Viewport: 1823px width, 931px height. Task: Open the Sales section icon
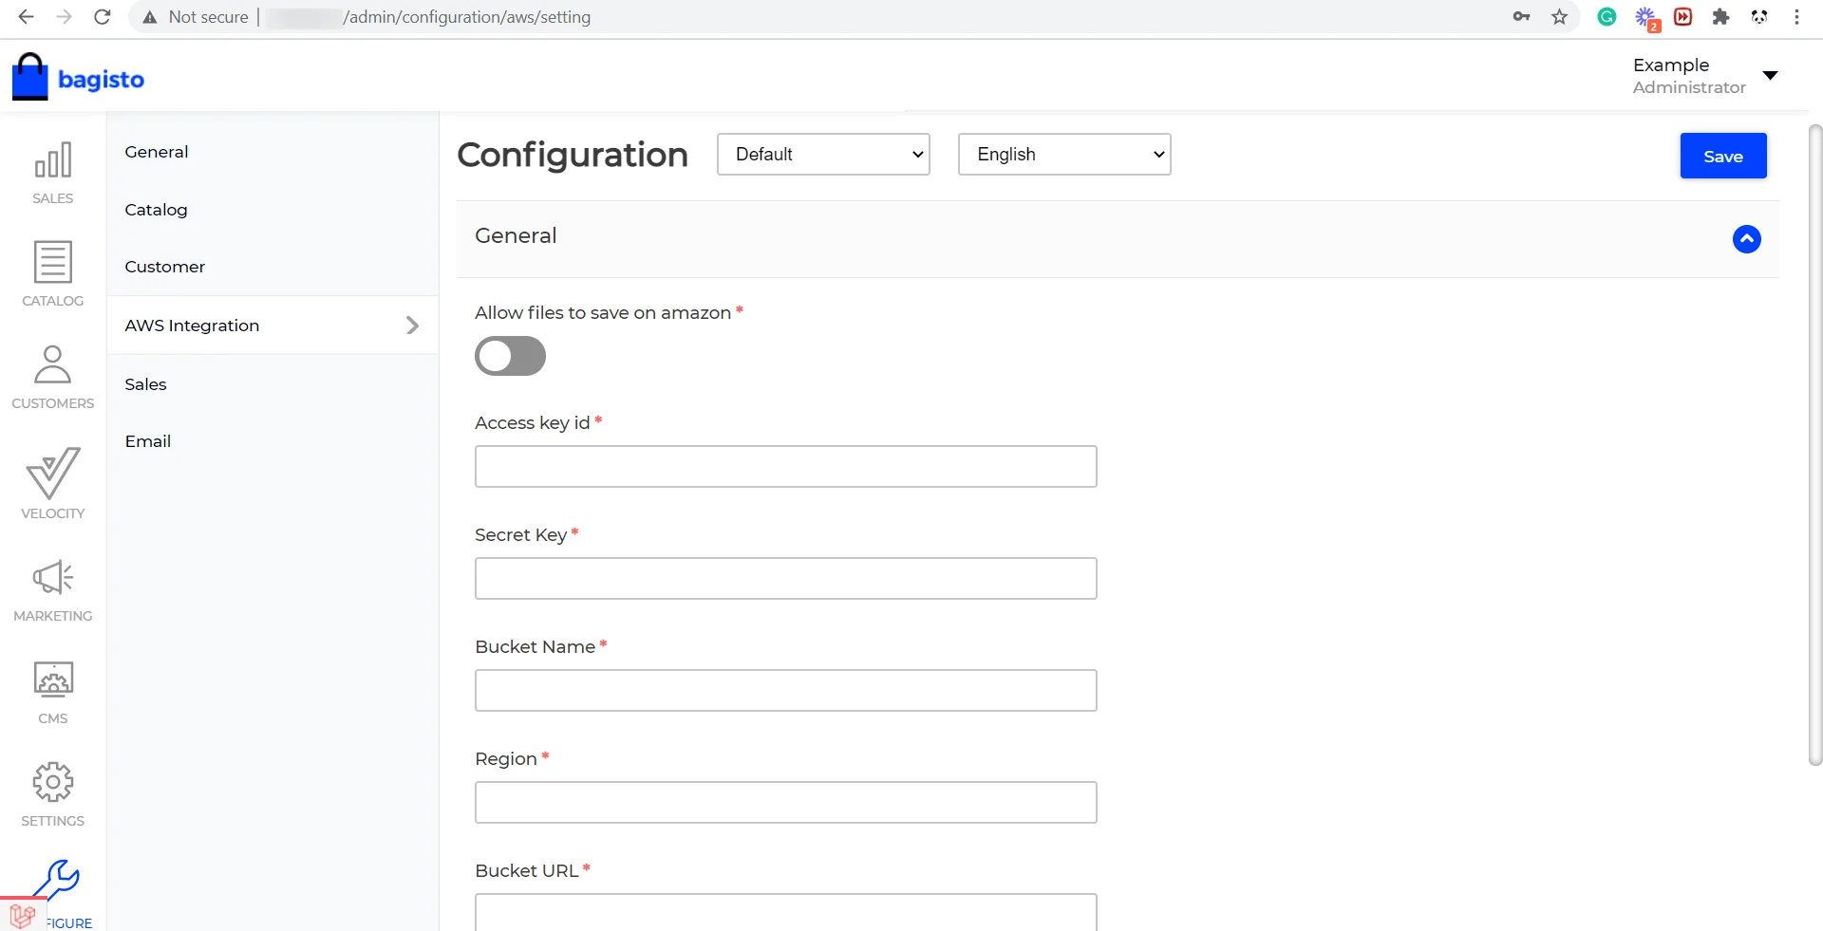point(53,160)
